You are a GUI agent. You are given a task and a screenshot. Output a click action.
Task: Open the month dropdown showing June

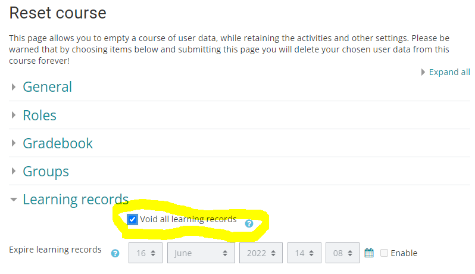[x=201, y=253]
